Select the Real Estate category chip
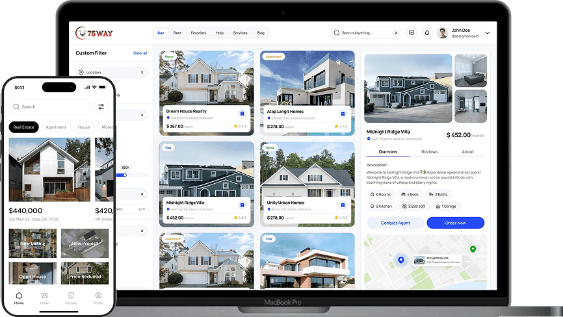 point(23,127)
